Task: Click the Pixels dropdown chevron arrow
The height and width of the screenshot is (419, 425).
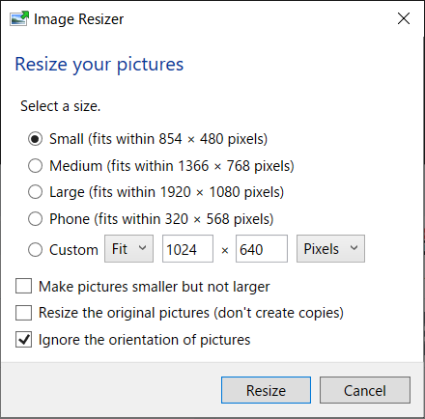Action: point(354,248)
